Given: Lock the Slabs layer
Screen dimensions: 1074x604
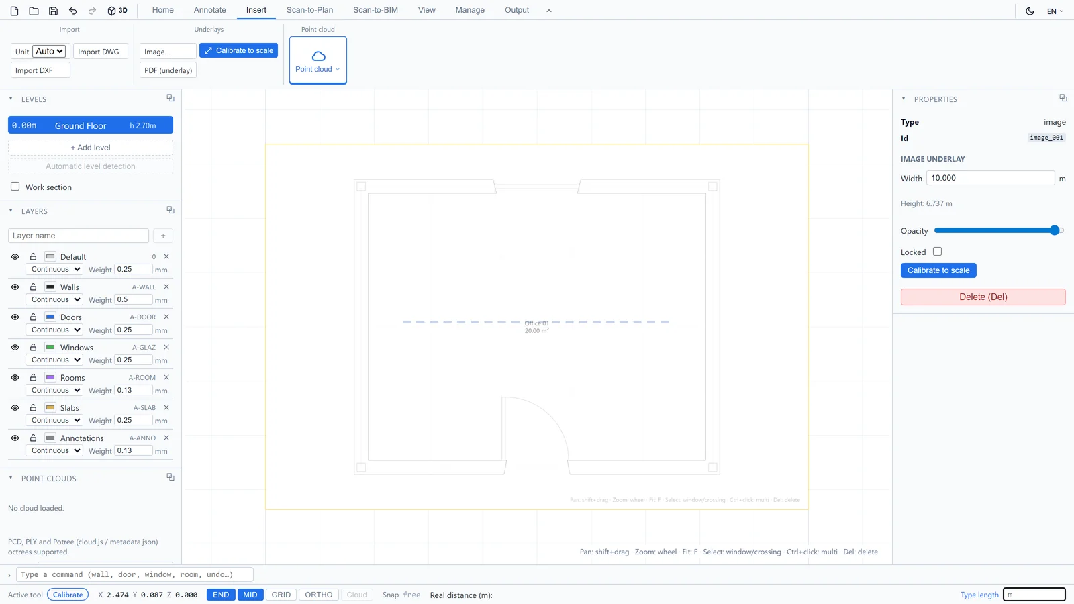Looking at the screenshot, I should tap(33, 407).
